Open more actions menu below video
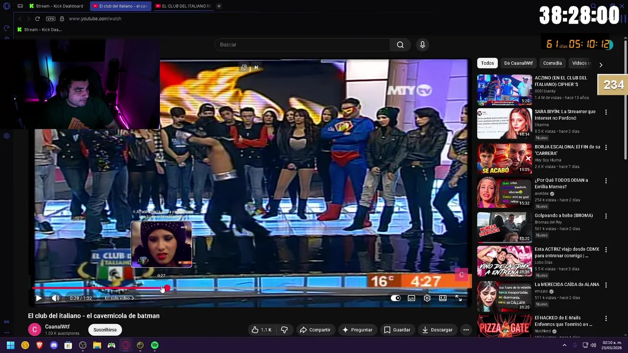The height and width of the screenshot is (353, 628). [x=466, y=330]
